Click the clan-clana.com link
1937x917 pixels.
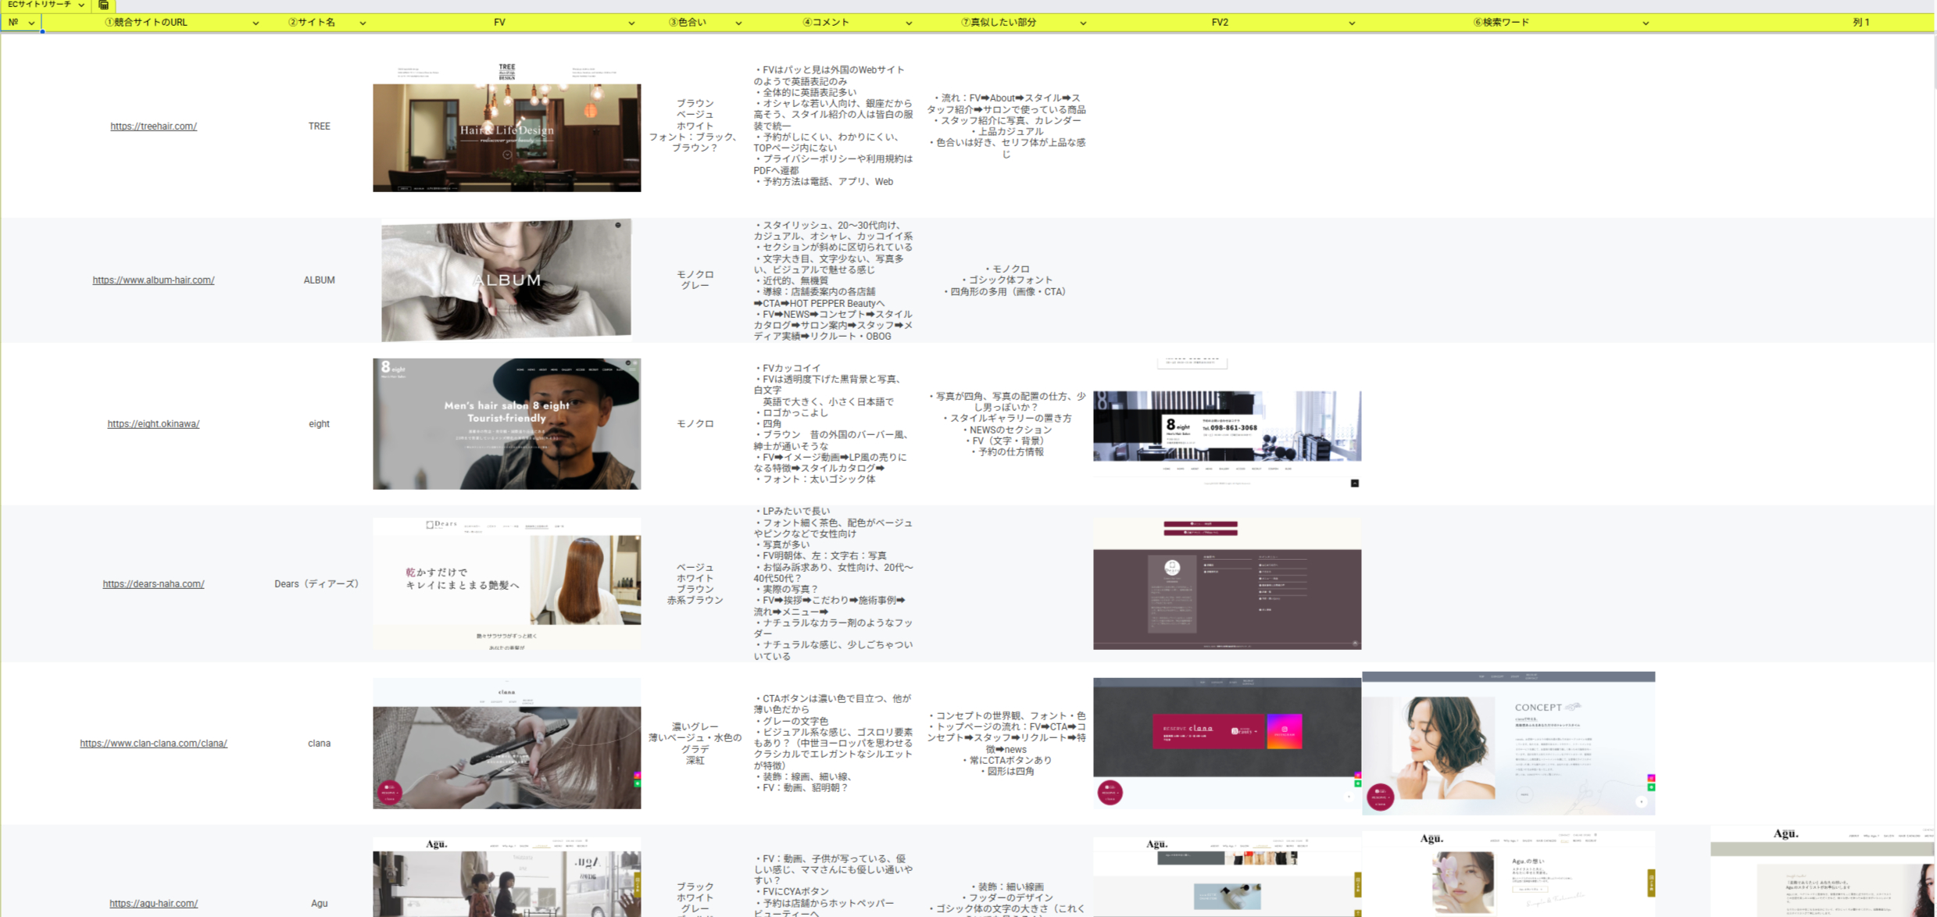pos(153,743)
